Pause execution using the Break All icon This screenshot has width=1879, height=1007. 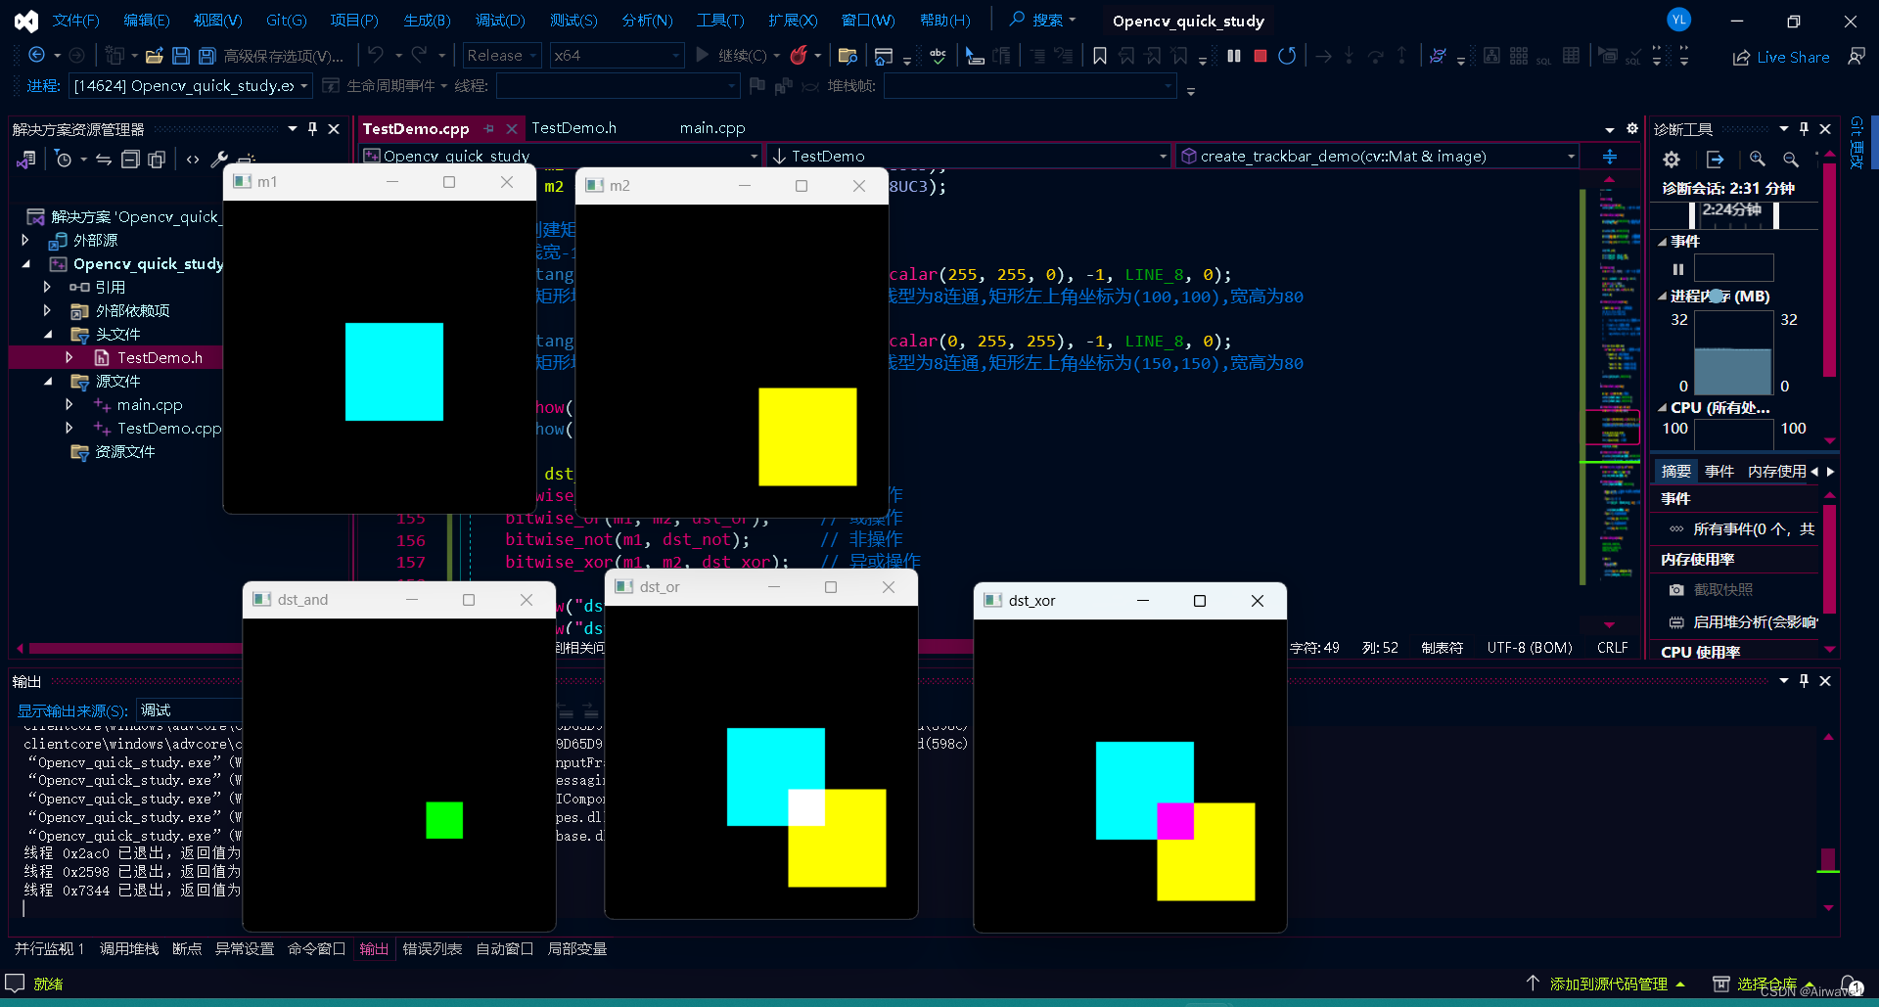[1234, 56]
